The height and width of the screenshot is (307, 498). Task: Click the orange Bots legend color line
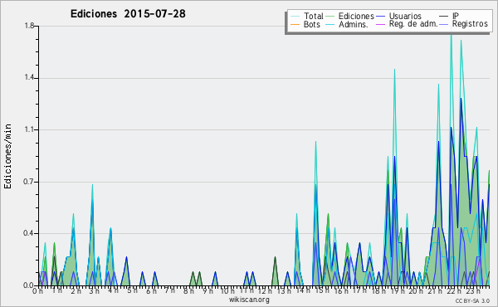pyautogui.click(x=295, y=25)
